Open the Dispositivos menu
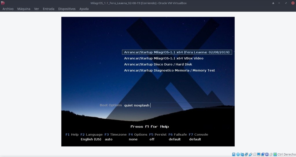 (67, 9)
